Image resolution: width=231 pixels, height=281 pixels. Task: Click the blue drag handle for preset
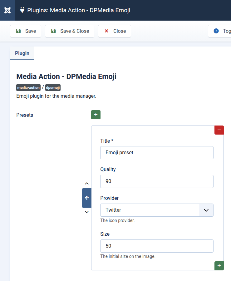coord(87,198)
